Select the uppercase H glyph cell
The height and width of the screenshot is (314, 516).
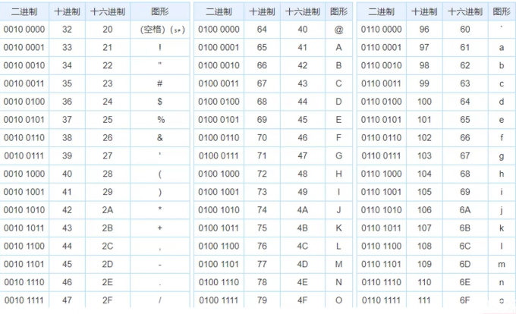tap(338, 174)
